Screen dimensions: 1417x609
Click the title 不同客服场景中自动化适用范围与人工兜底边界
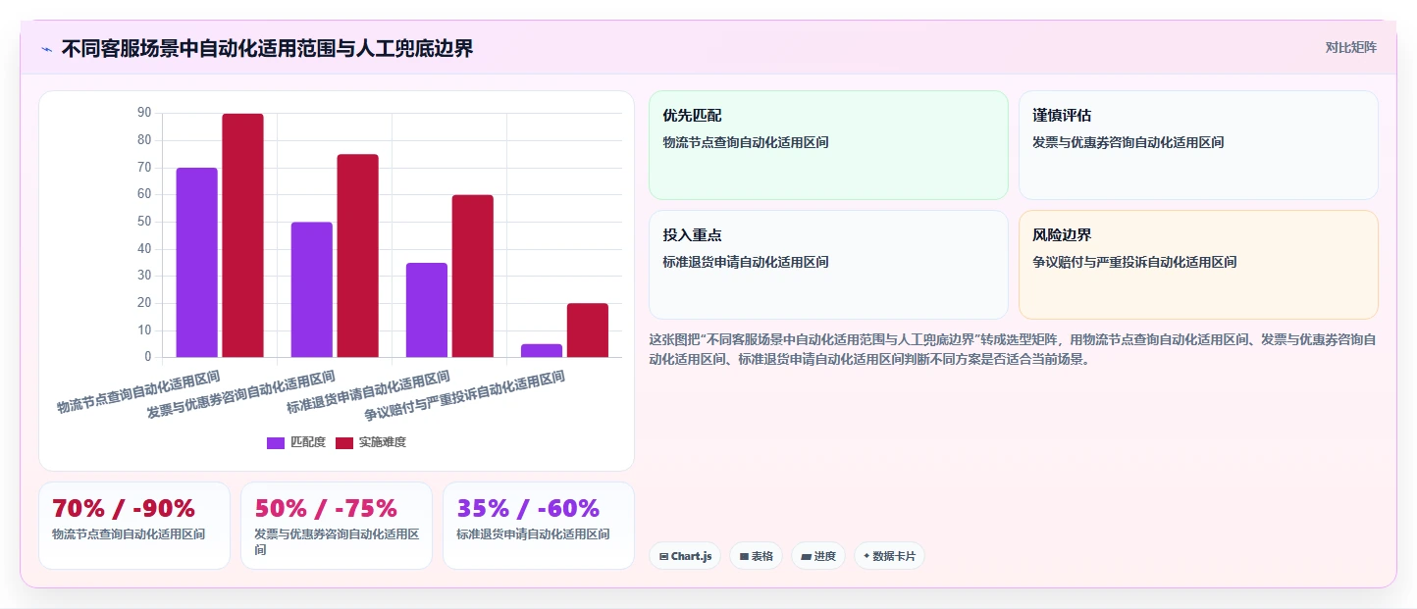pyautogui.click(x=267, y=48)
